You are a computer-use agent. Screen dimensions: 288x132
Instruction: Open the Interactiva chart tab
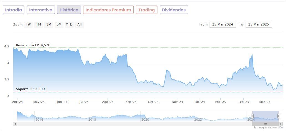point(41,10)
